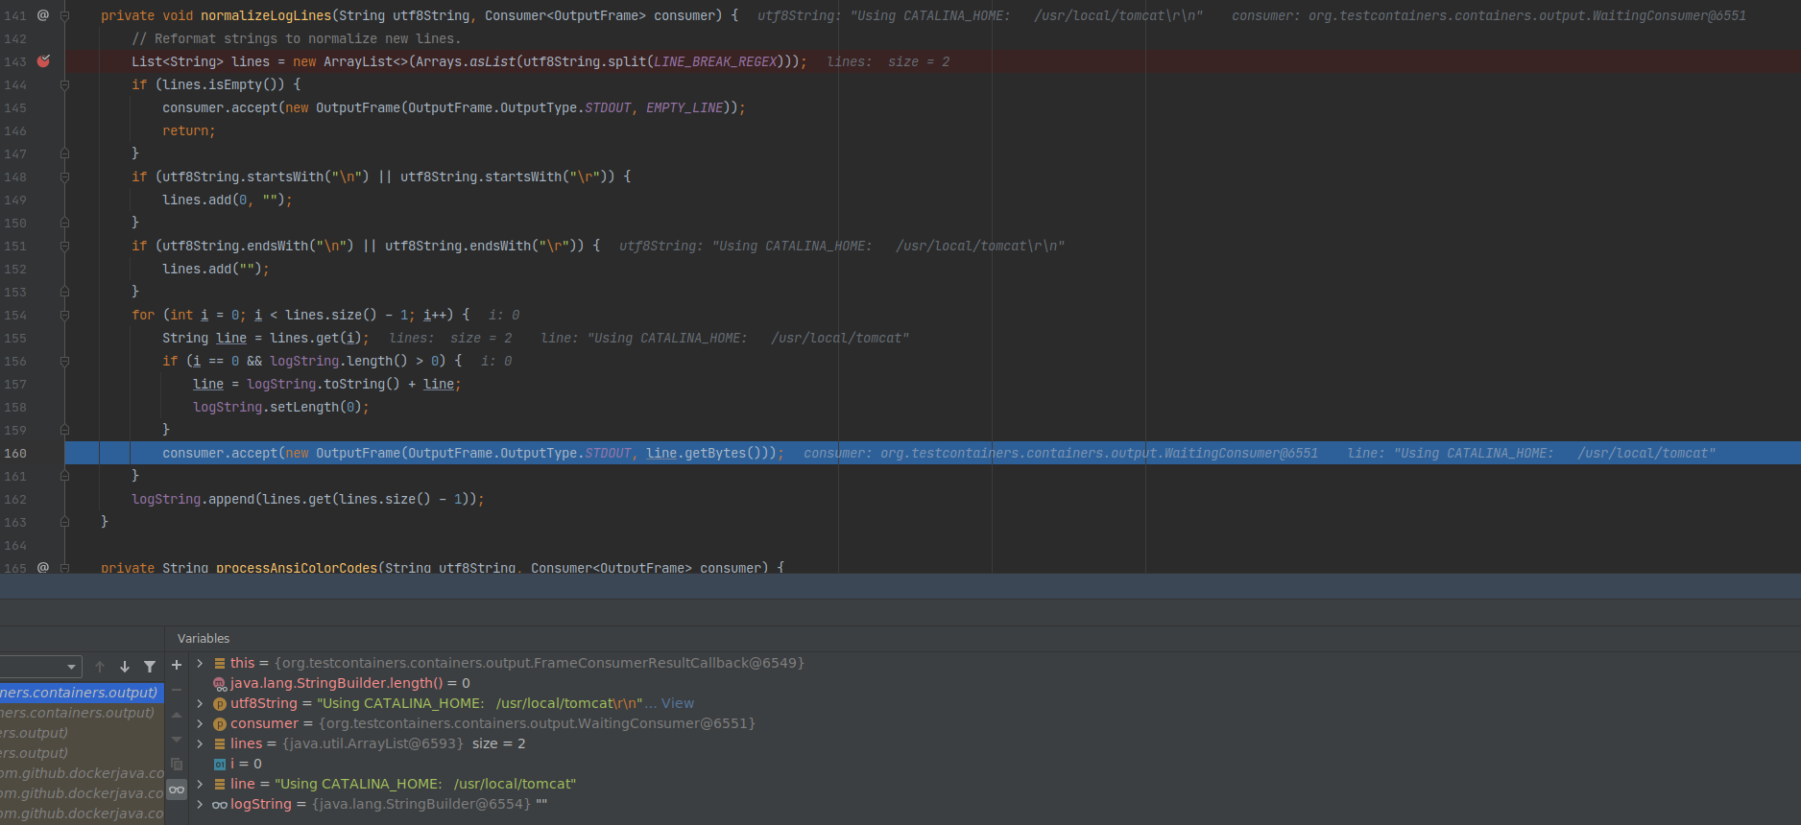The image size is (1801, 825).
Task: Go to previous frame with up arrow
Action: click(100, 666)
